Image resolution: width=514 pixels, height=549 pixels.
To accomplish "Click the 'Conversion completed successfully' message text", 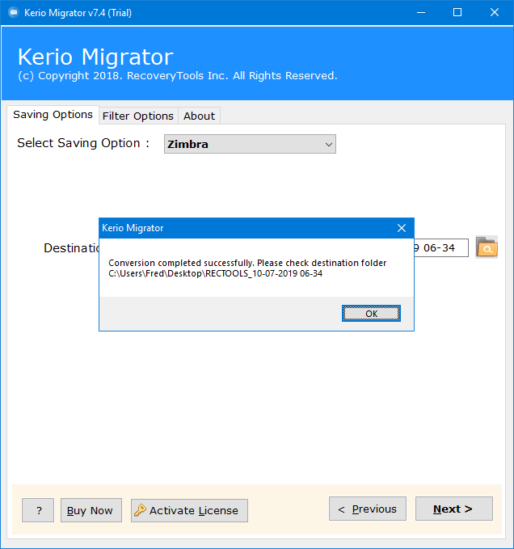I will [247, 263].
